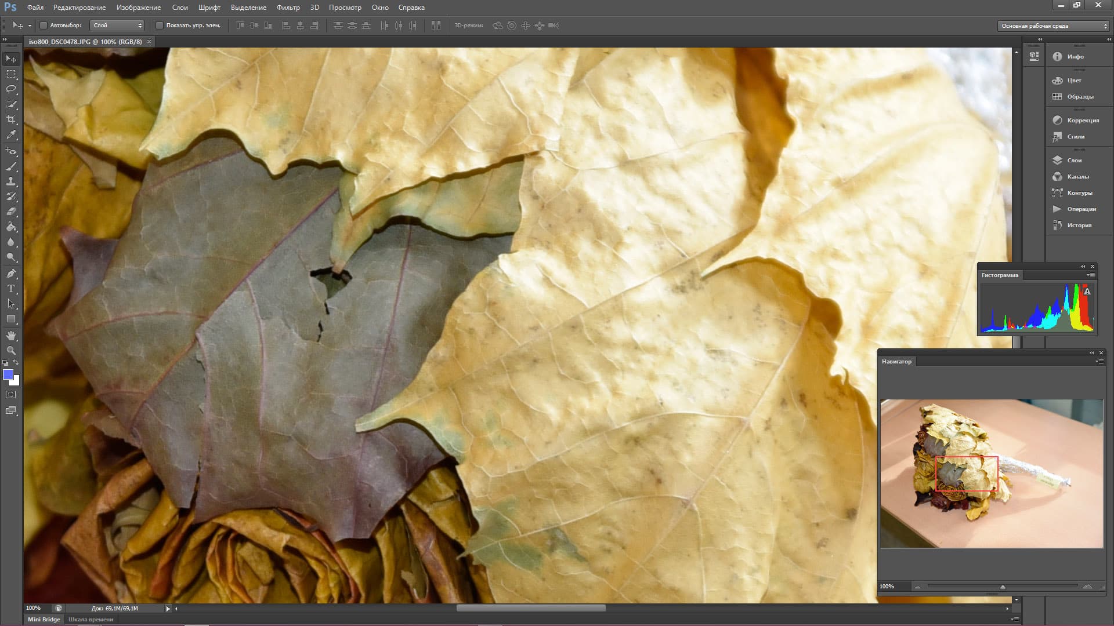The image size is (1114, 626).
Task: Select the Crop tool
Action: [11, 119]
